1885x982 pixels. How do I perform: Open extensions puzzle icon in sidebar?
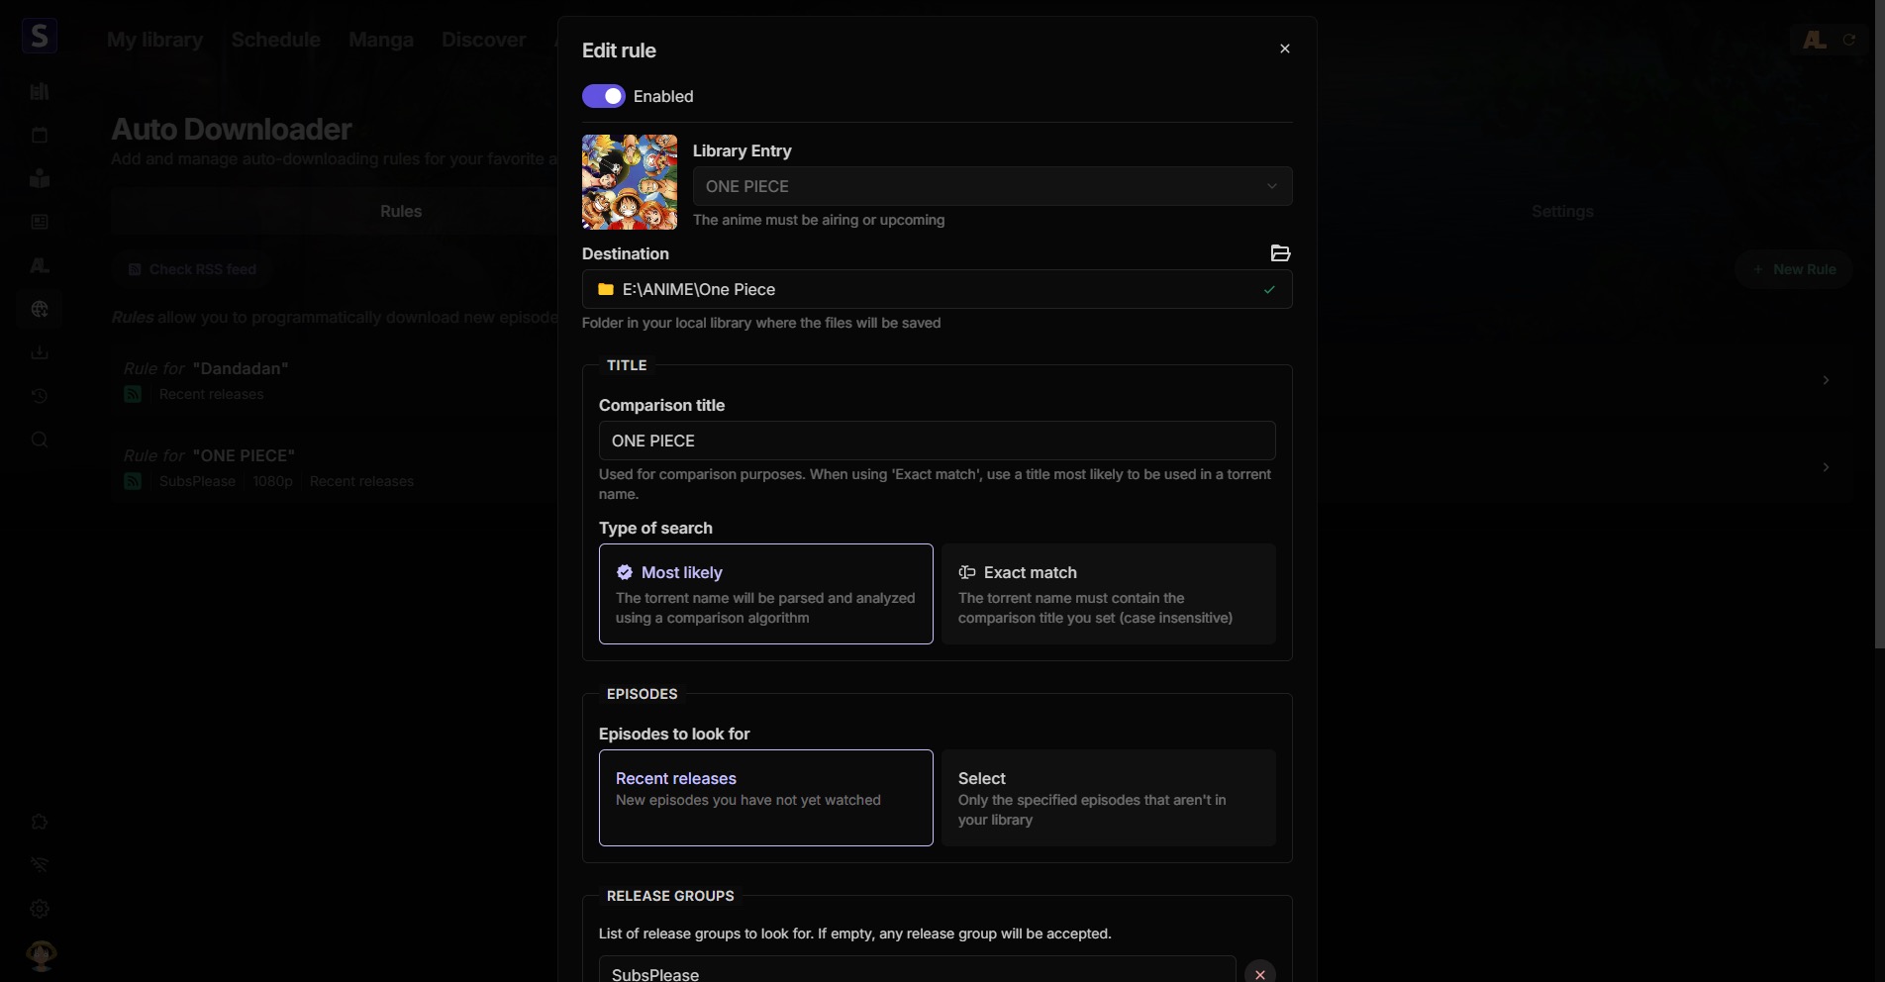(40, 822)
